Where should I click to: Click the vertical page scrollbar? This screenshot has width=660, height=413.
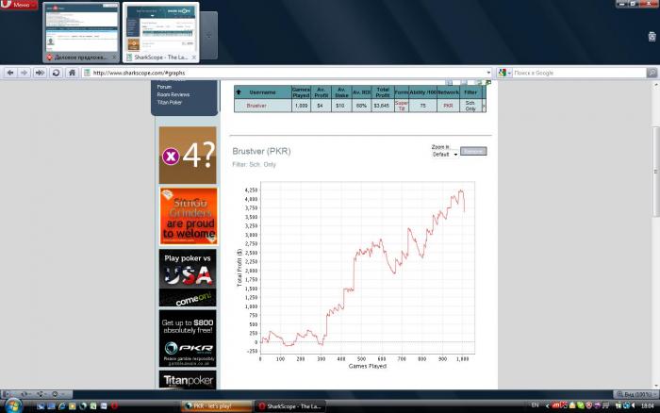(656, 172)
